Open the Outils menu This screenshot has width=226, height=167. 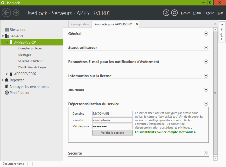click(x=197, y=13)
